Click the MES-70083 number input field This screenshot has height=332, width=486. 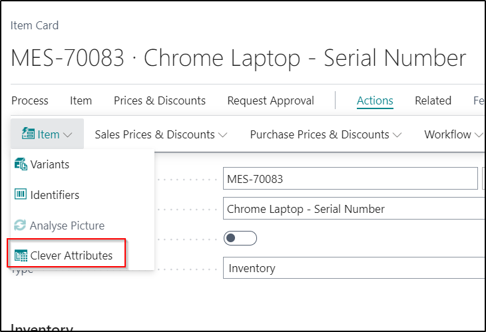(x=350, y=178)
